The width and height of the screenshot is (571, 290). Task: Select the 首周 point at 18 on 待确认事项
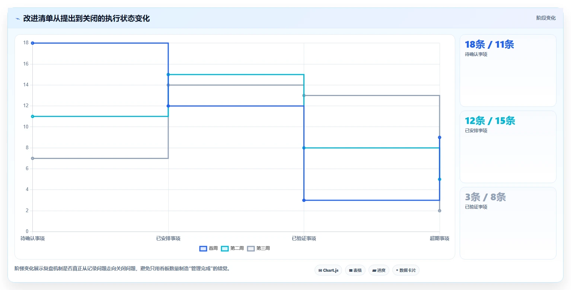(32, 43)
